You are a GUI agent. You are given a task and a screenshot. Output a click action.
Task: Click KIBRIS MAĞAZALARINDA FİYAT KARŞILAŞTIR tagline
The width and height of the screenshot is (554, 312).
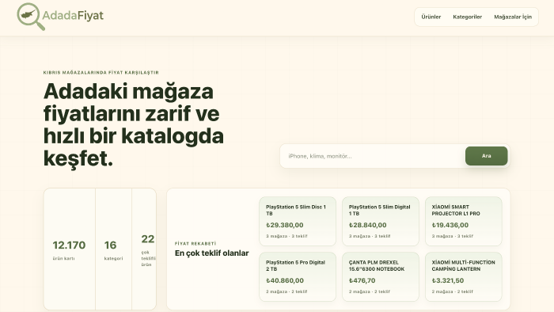pos(101,72)
